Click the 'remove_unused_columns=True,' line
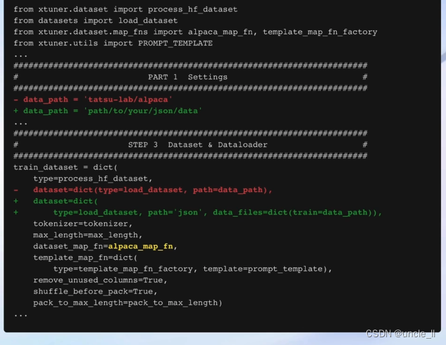446x345 pixels. [x=100, y=280]
